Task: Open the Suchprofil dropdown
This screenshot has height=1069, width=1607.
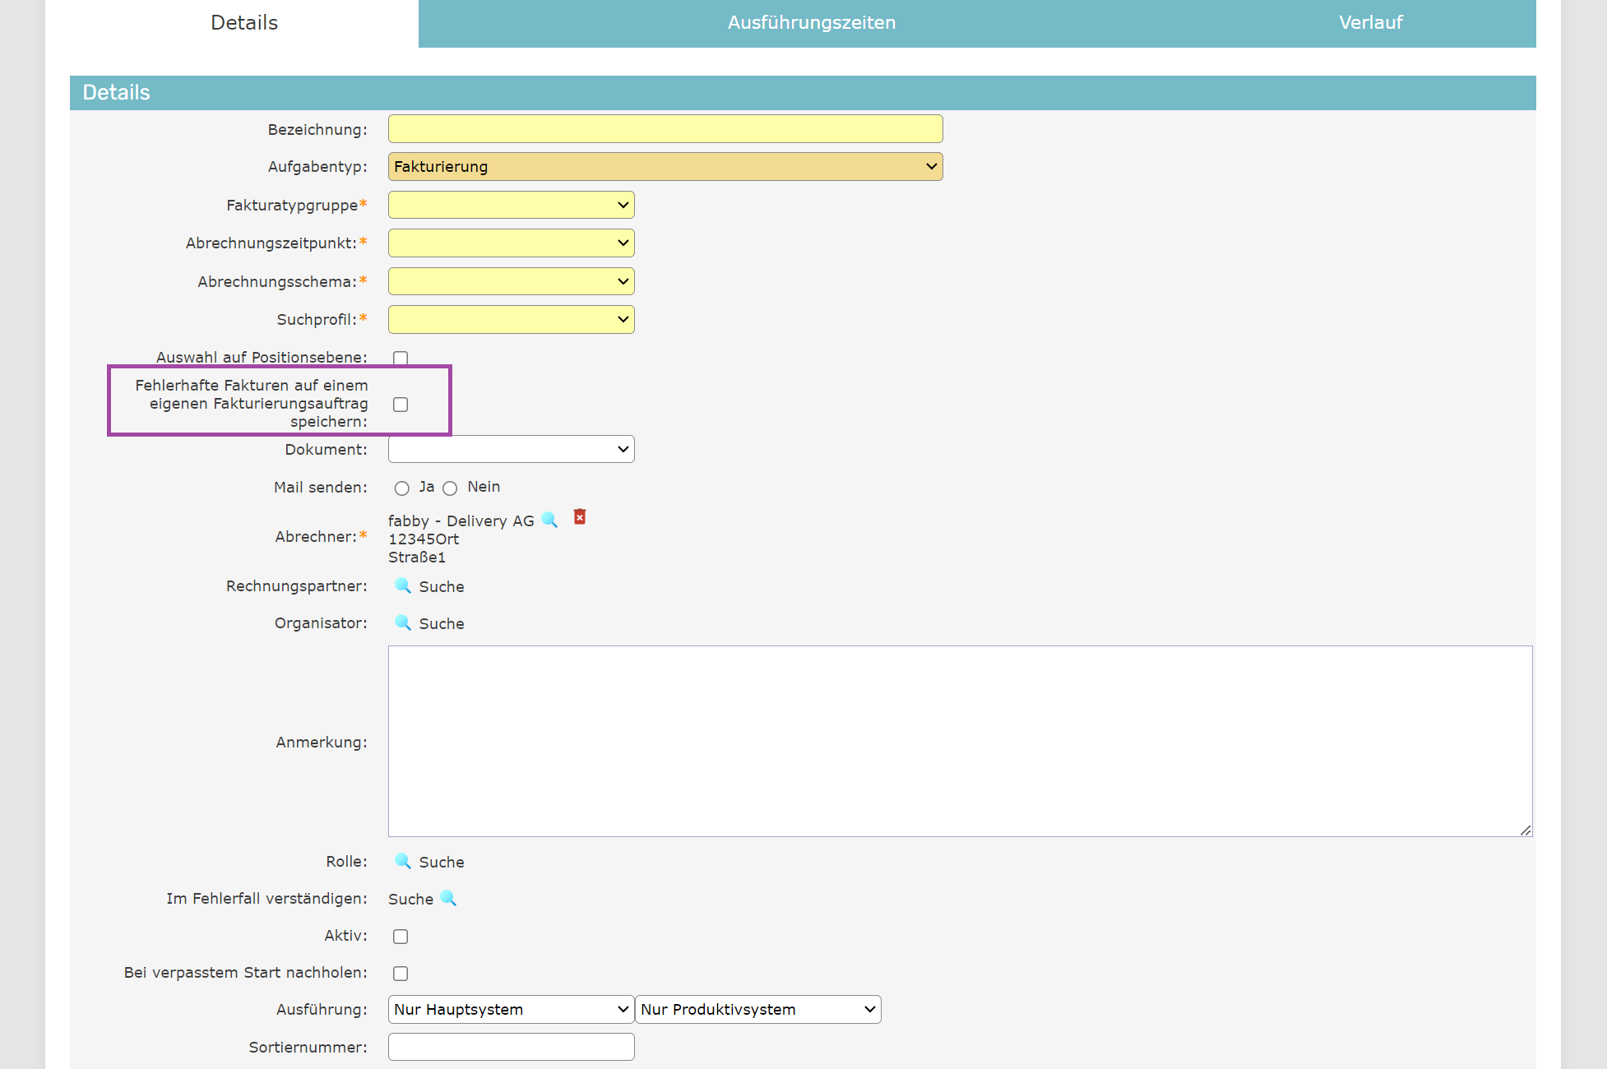Action: click(x=511, y=319)
